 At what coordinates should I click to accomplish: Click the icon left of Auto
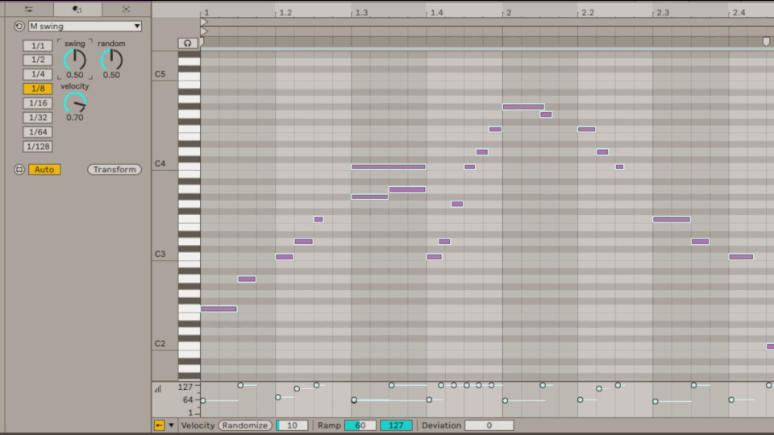point(19,169)
